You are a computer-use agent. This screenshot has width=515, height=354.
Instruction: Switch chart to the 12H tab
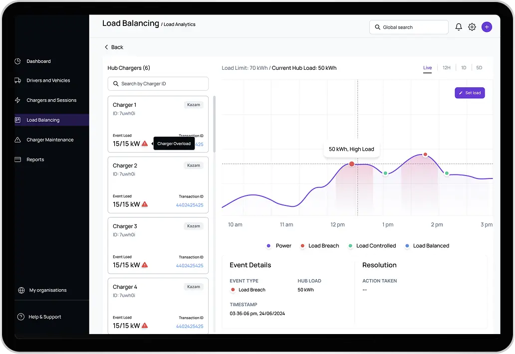coord(446,68)
